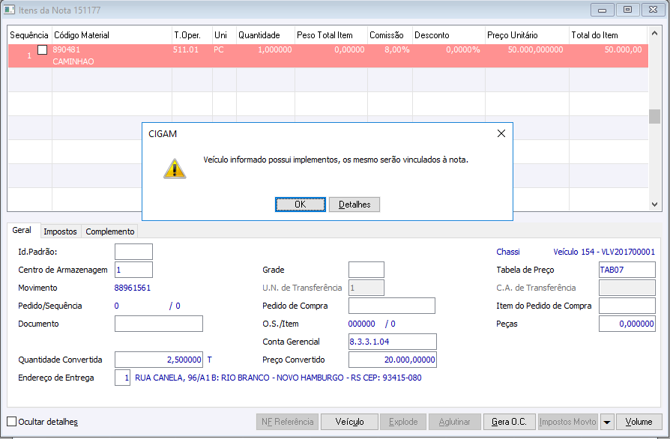Click the Peças input field
This screenshot has width=670, height=439.
tap(627, 324)
